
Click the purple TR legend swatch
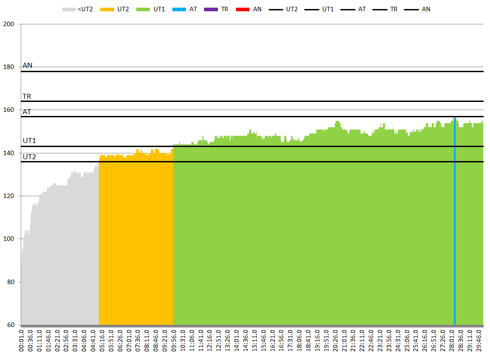[x=211, y=9]
